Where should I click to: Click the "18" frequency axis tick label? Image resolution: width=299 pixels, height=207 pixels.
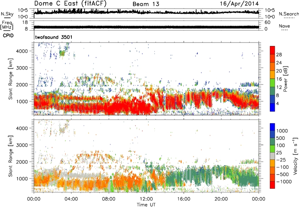coord(25,22)
